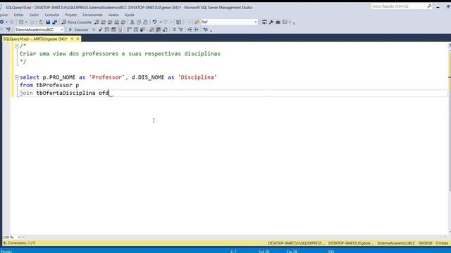The height and width of the screenshot is (253, 451).
Task: Click the Display Estimated Execution Plan icon
Action: click(x=106, y=30)
